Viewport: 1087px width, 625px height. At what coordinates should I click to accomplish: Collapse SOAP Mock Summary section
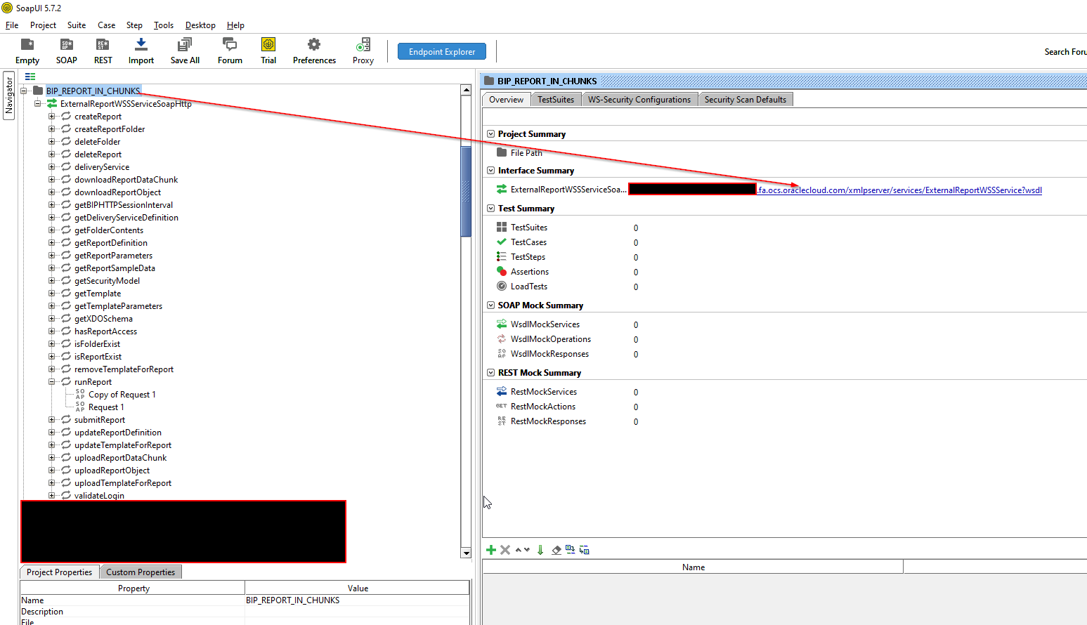(x=490, y=305)
